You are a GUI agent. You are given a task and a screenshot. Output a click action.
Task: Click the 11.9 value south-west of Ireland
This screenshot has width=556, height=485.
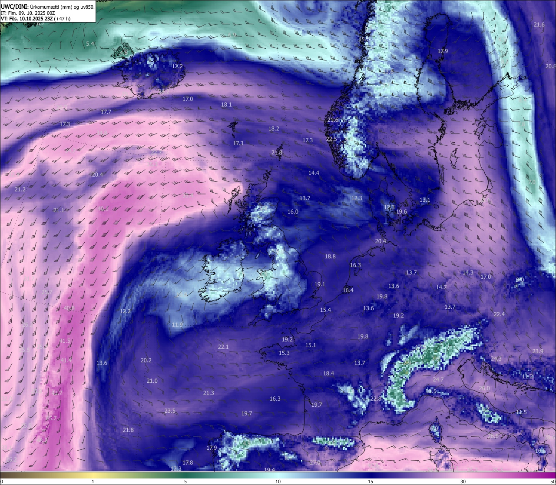177,324
